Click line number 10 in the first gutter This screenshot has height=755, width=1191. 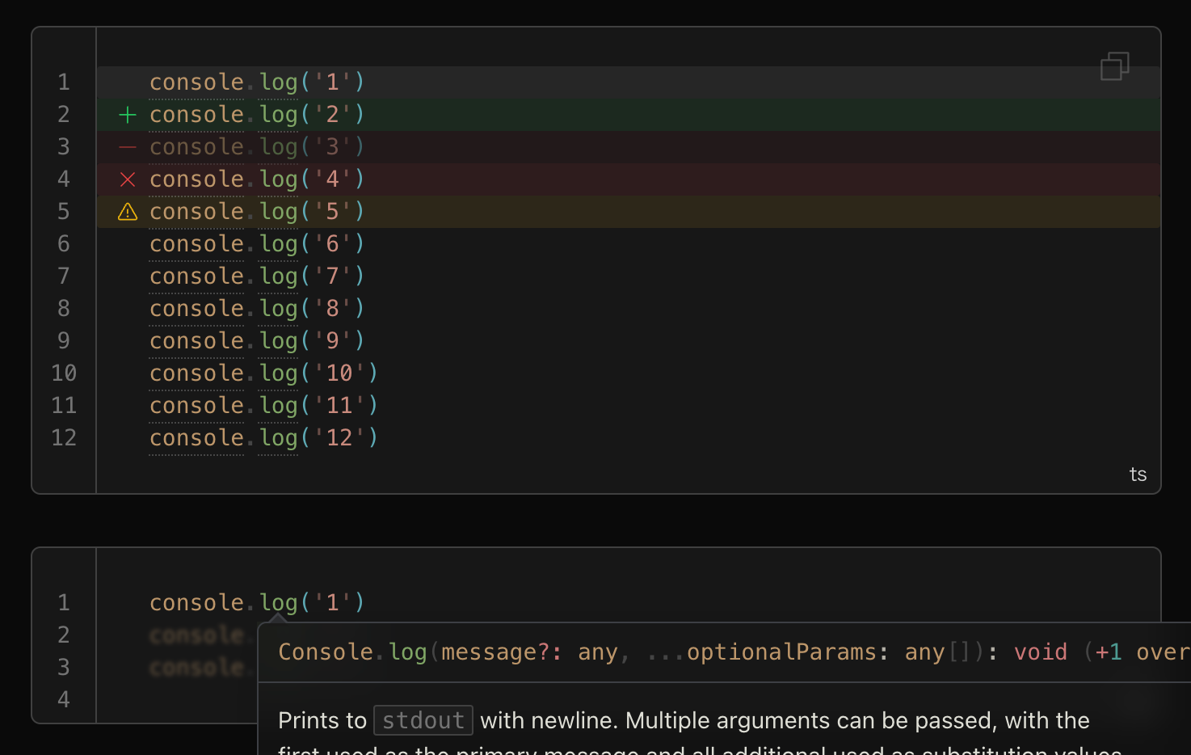[64, 373]
